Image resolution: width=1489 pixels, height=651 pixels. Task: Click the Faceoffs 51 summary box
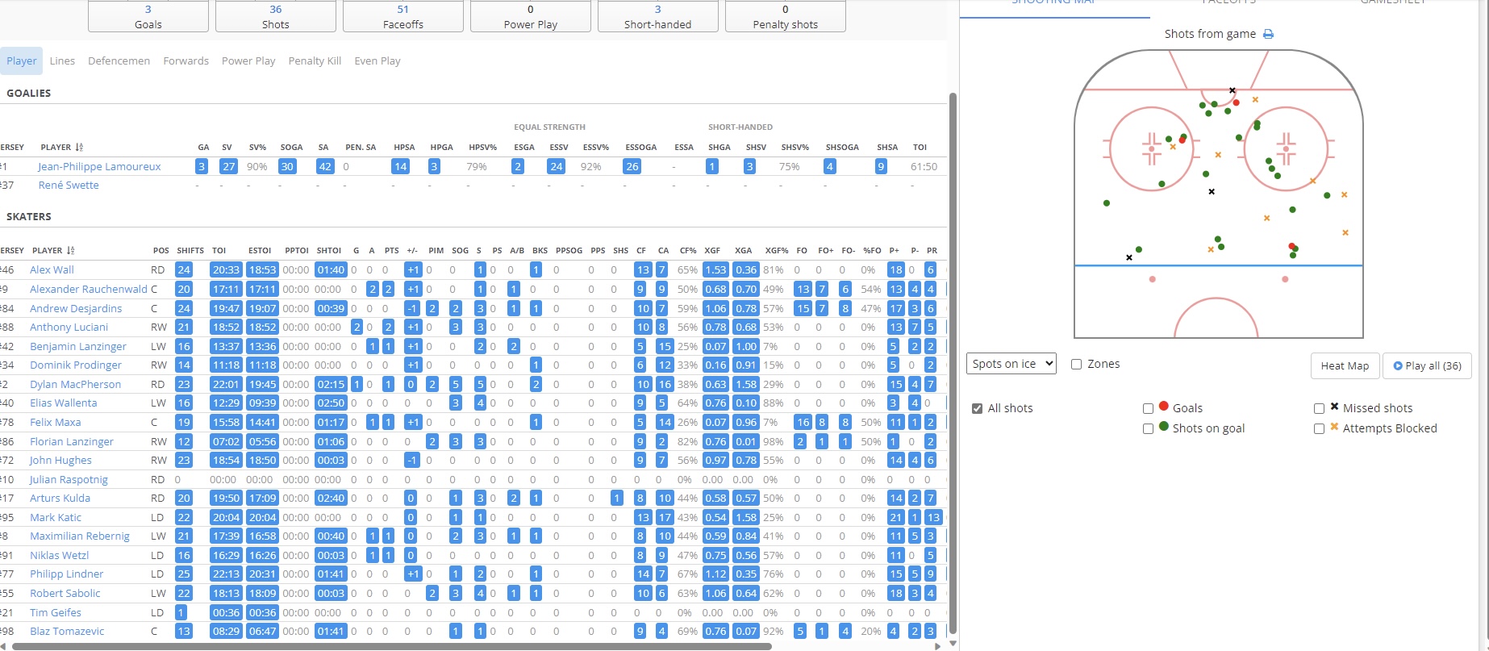pyautogui.click(x=402, y=16)
